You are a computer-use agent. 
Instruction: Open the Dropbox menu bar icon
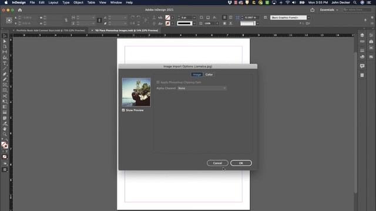point(230,2)
